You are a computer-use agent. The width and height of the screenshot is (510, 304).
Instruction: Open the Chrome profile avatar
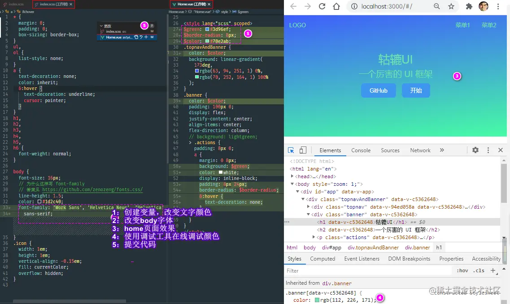[x=484, y=6]
